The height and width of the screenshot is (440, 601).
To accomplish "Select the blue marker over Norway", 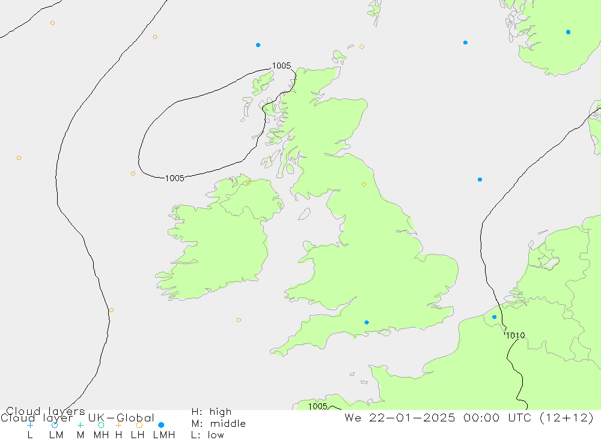I will click(x=568, y=32).
